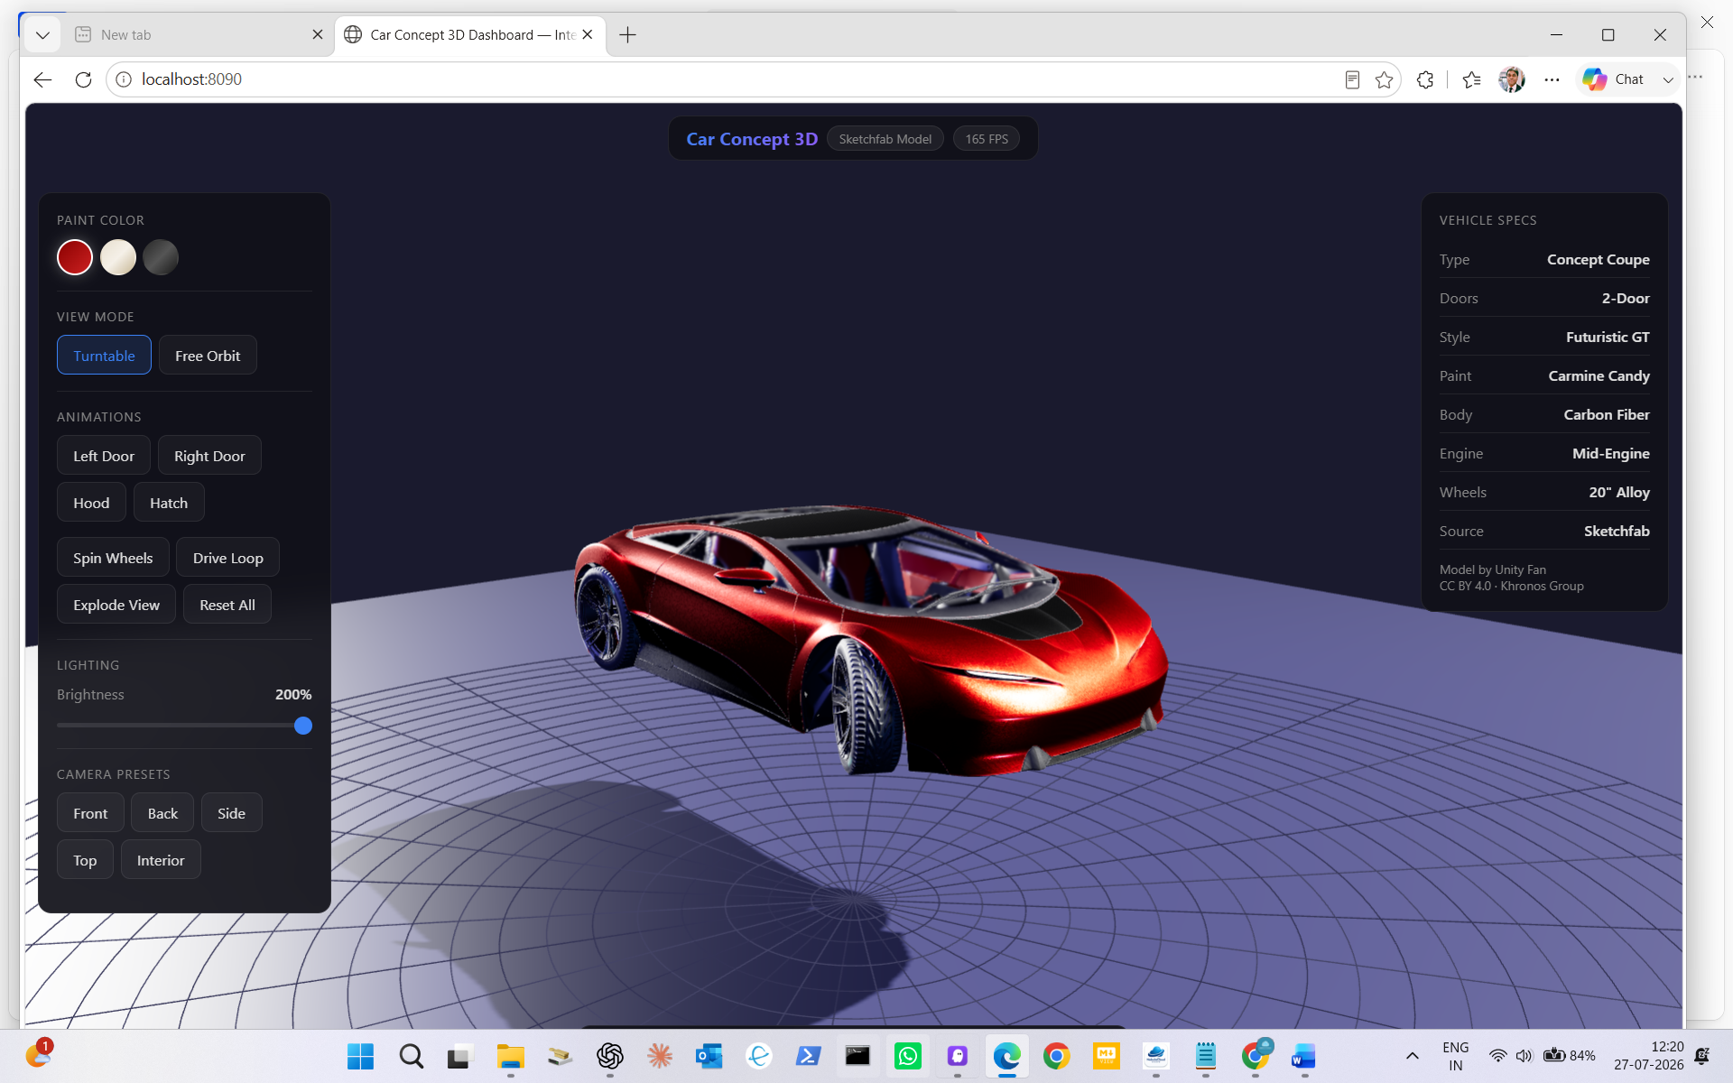View site information for localhost
This screenshot has width=1733, height=1083.
click(x=124, y=79)
